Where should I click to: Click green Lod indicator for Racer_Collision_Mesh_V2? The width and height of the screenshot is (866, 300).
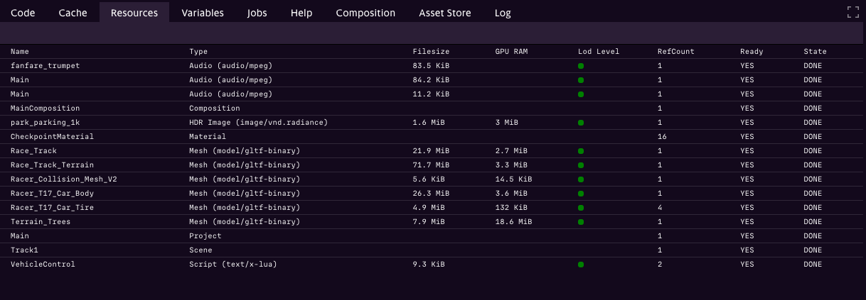coord(581,179)
